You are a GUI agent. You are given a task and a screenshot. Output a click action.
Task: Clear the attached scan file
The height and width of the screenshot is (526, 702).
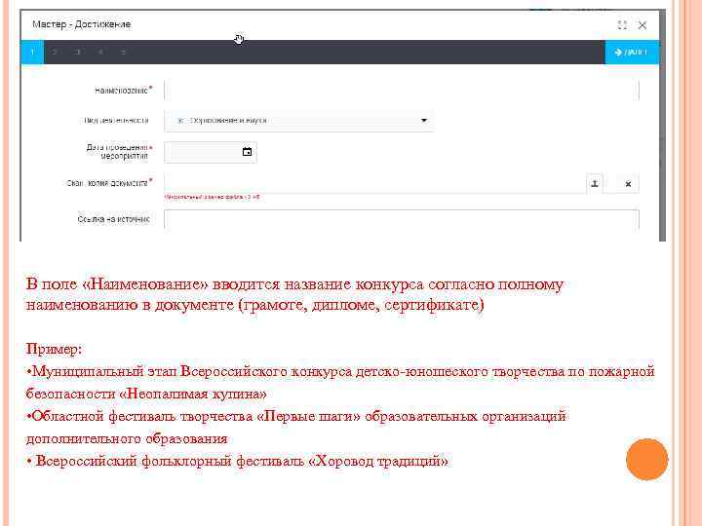628,184
